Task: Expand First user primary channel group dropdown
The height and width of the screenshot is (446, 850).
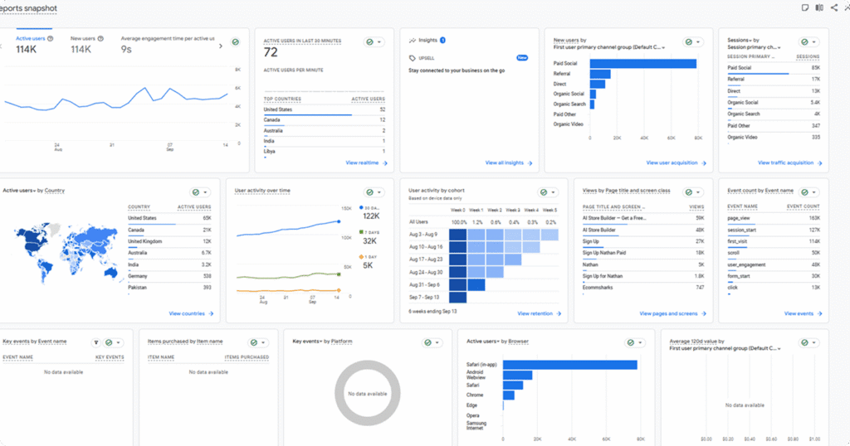Action: pos(663,47)
